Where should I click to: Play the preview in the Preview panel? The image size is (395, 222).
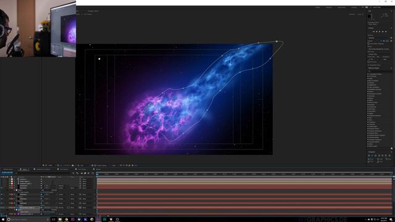(380, 31)
